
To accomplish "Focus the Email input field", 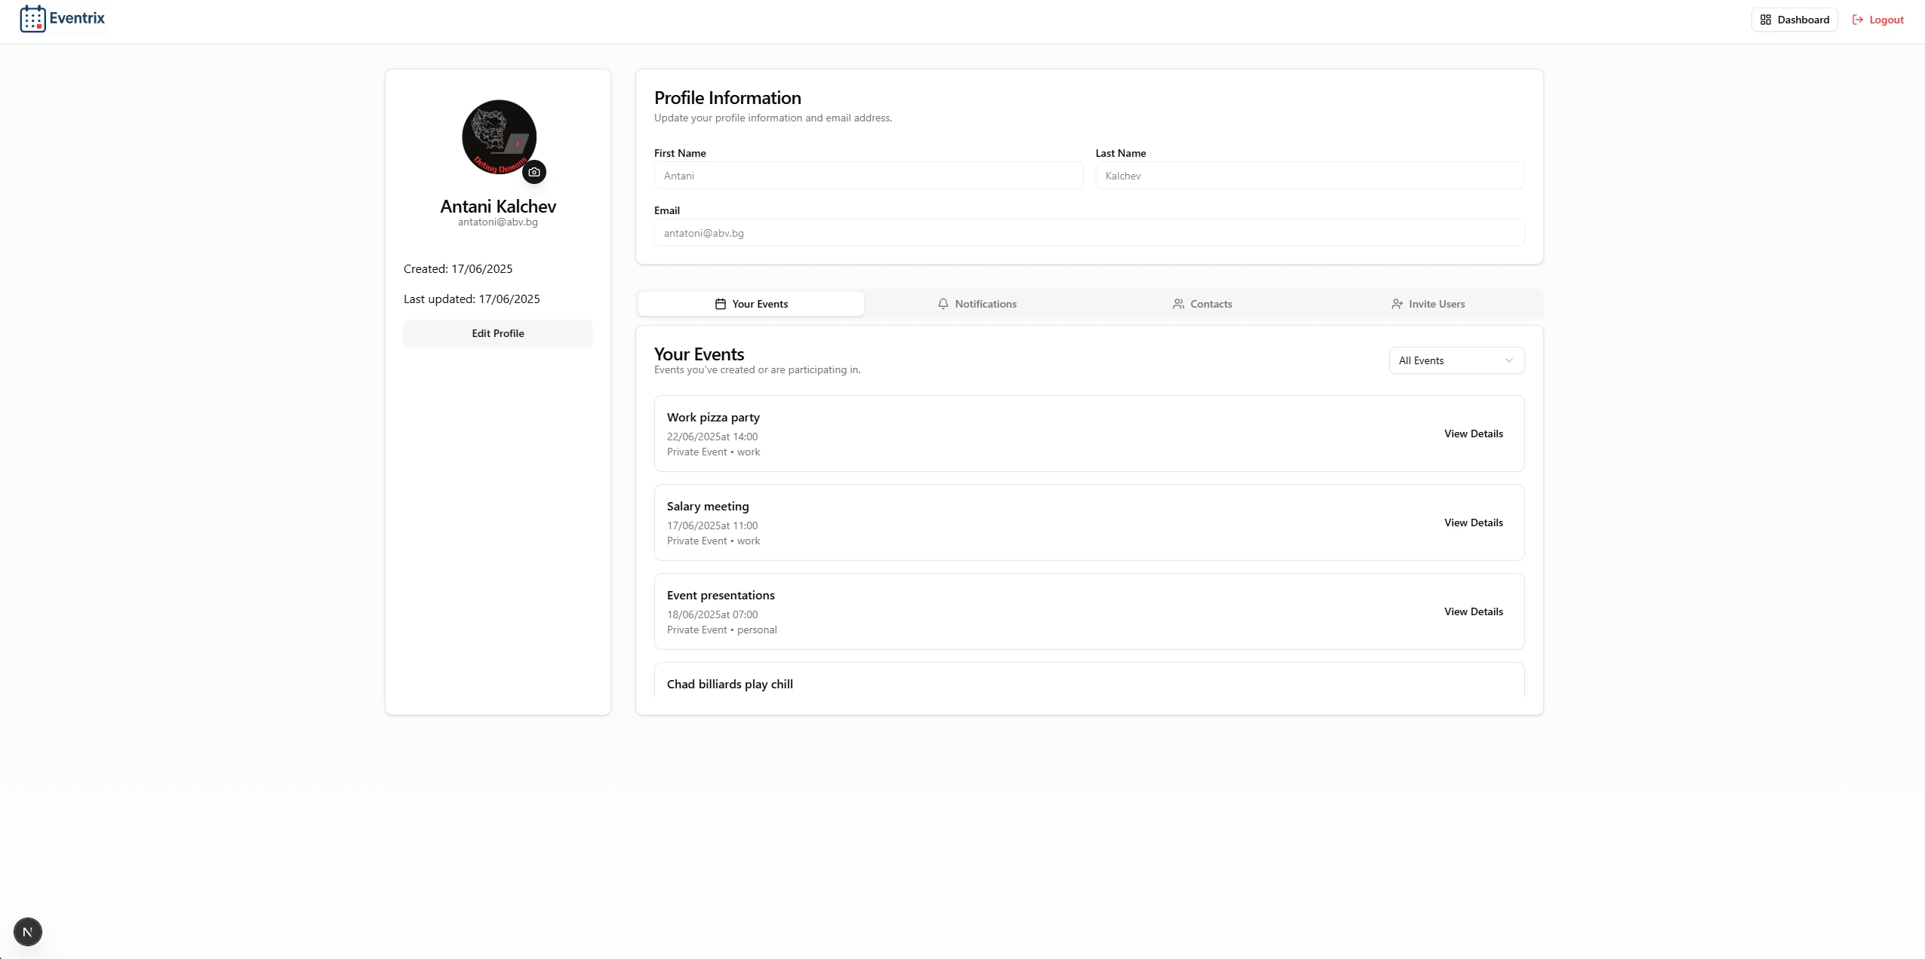I will (x=1089, y=233).
